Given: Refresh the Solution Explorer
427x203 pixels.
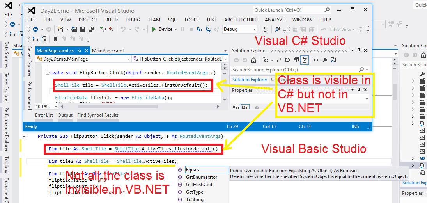Looking at the screenshot, I should coord(287,60).
